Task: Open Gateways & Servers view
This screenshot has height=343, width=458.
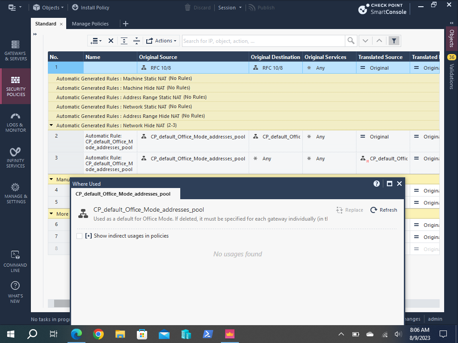Action: click(16, 50)
